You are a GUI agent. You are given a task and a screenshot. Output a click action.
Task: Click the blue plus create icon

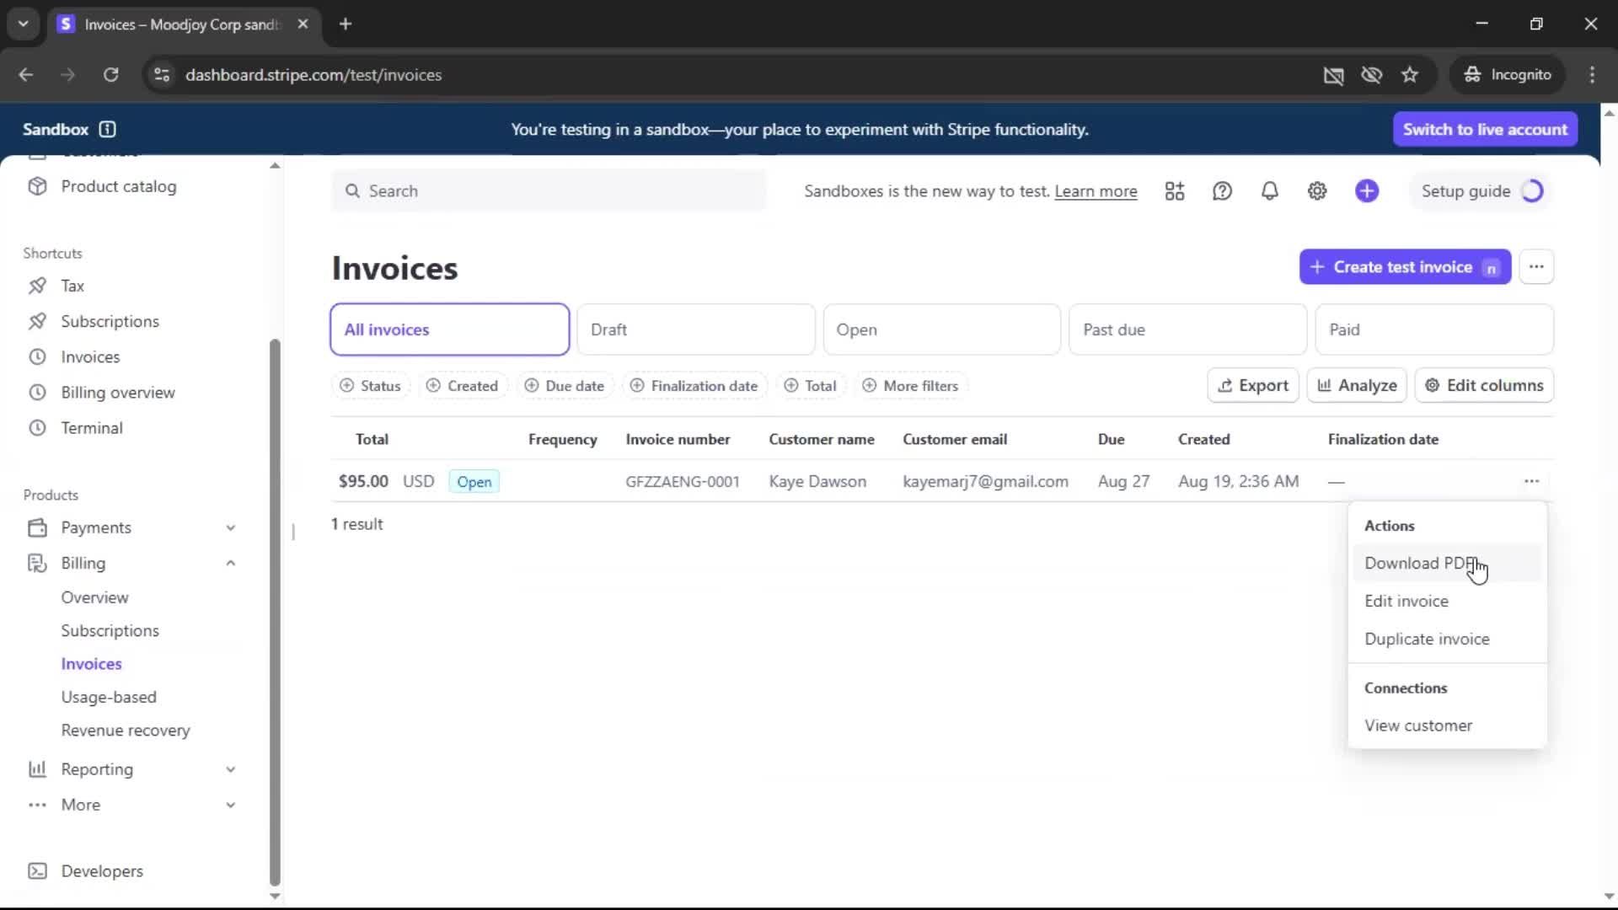coord(1367,191)
